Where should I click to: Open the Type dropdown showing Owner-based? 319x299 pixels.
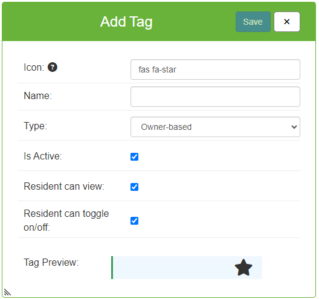tap(215, 127)
